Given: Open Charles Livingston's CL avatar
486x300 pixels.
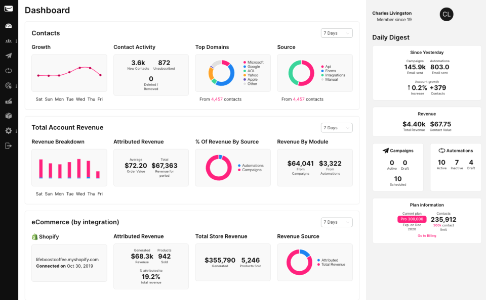Looking at the screenshot, I should coord(446,14).
